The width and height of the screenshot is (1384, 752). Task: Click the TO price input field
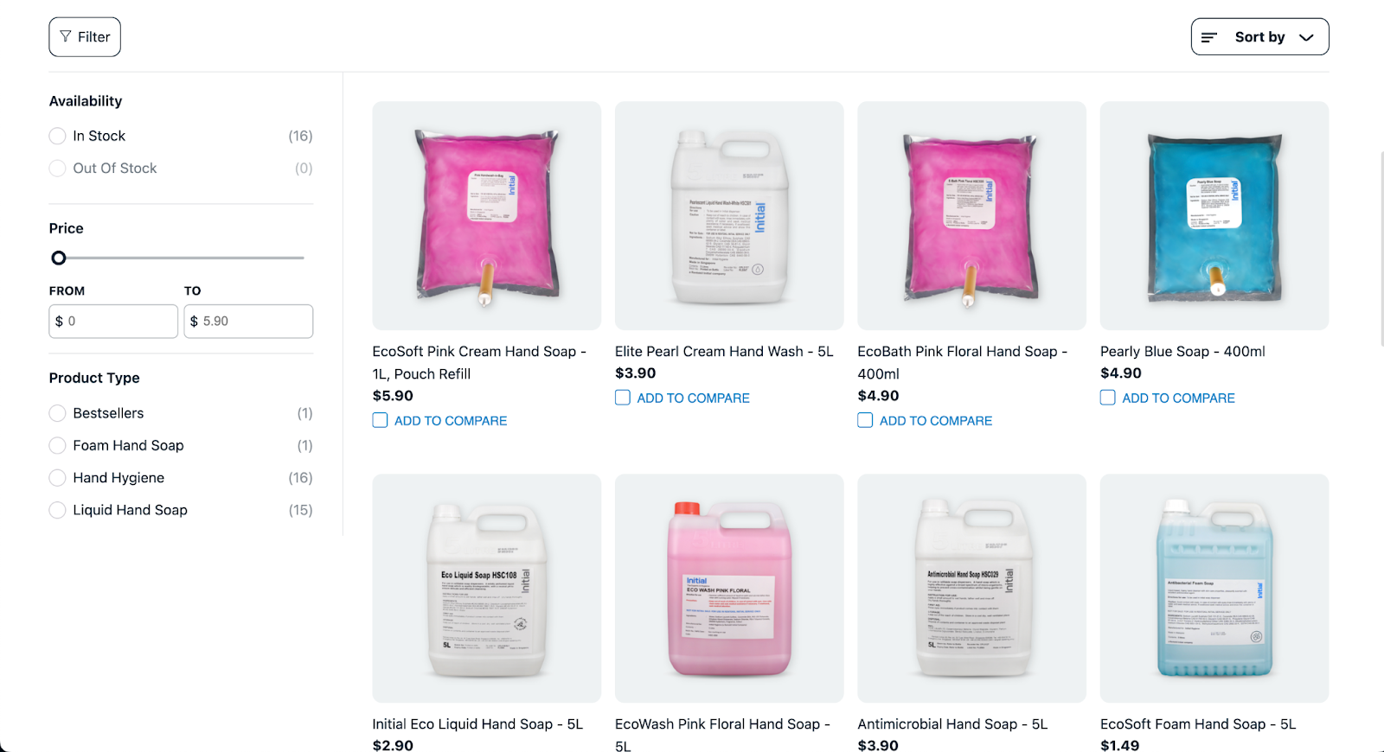pyautogui.click(x=248, y=321)
